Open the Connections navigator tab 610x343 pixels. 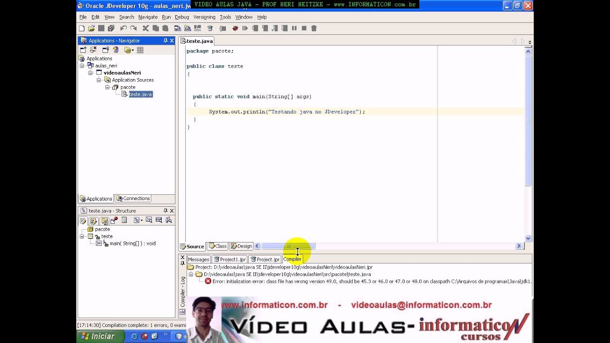click(133, 199)
